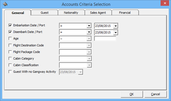The image size is (171, 101).
Task: Enable Flight Destination Code checkbox
Action: (10, 45)
